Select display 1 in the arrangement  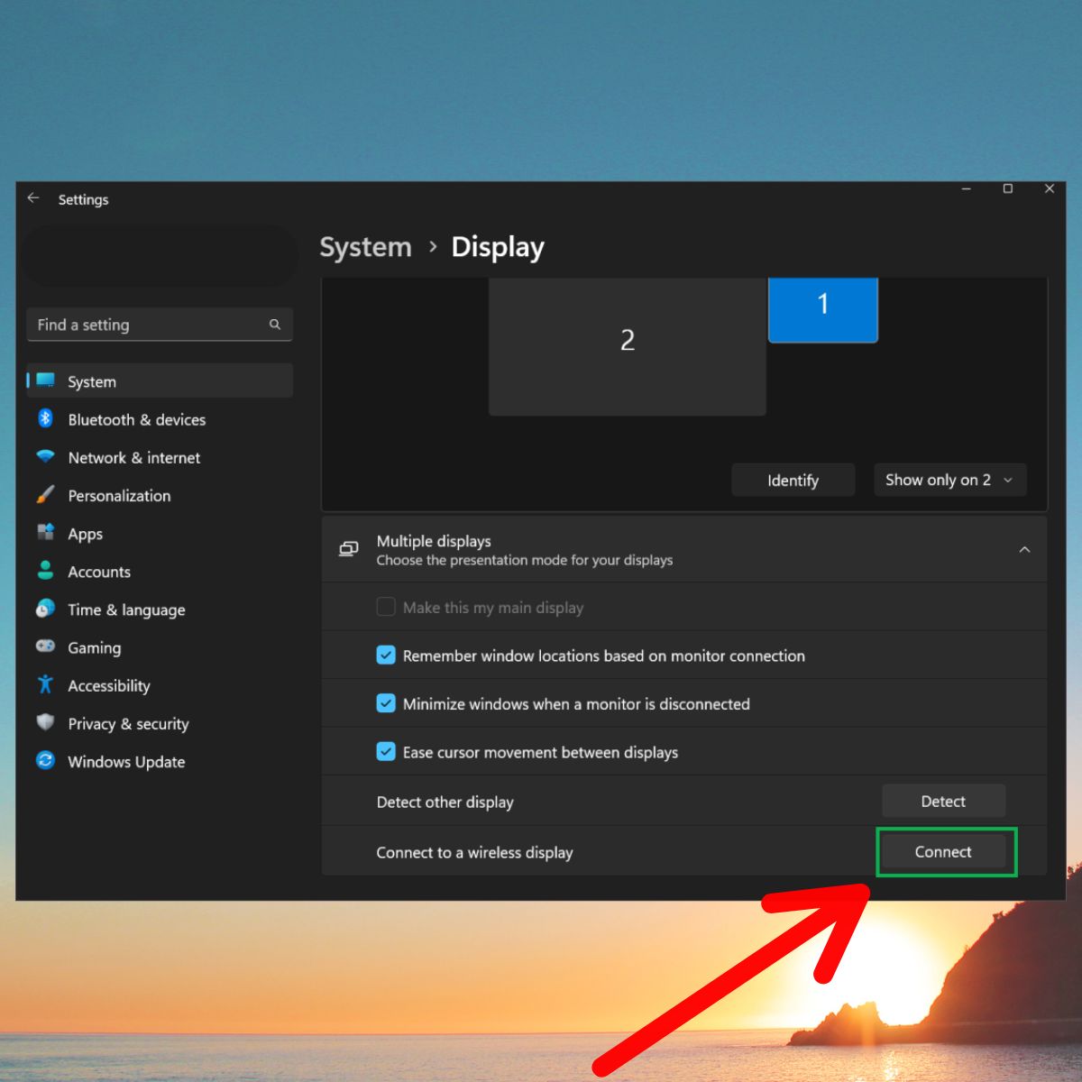823,309
